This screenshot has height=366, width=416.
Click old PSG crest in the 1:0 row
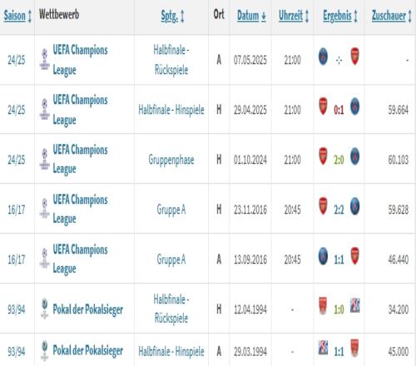tap(355, 305)
